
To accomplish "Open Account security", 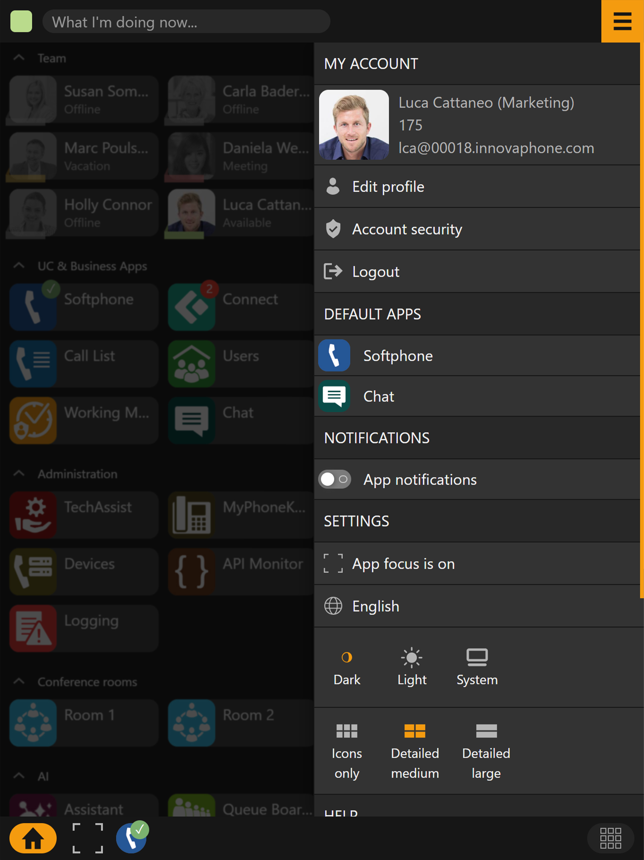I will (x=477, y=229).
